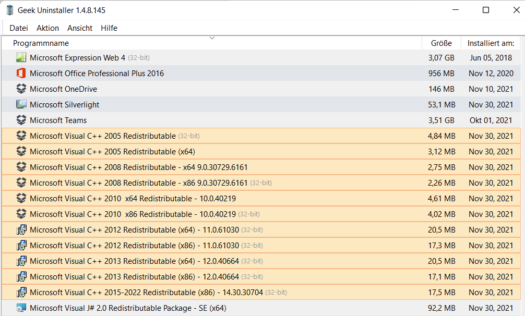Select Visual C++ 2013 (x86) 12.0.40664 entry
The height and width of the screenshot is (316, 525).
[261, 276]
